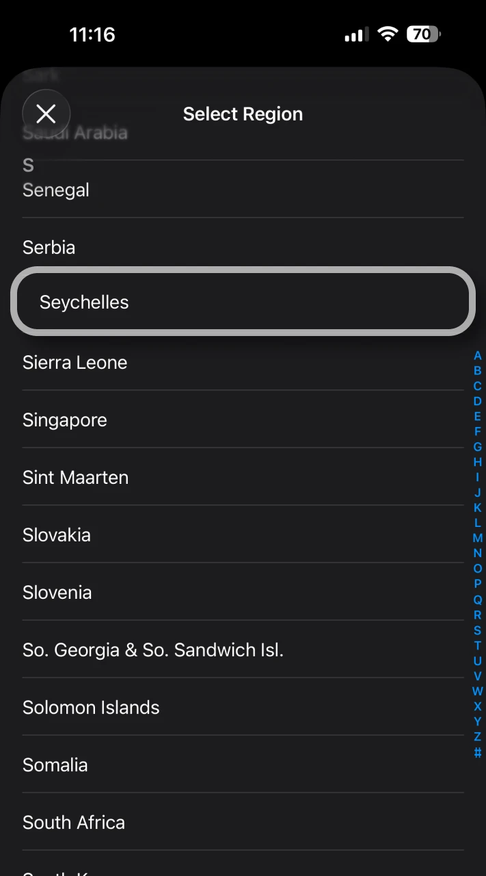
Task: Click the cellular signal bars
Action: (x=355, y=34)
